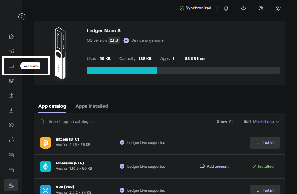Open the Swap arrows icon
Screen dimensions: 297x194
[x=11, y=140]
